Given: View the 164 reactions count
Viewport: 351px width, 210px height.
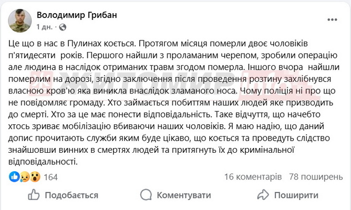Looking at the screenshot, I should 50,177.
